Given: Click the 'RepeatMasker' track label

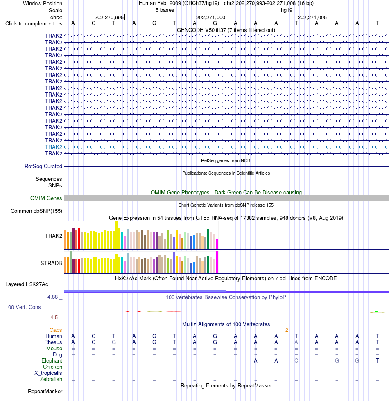Looking at the screenshot, I should 45,392.
